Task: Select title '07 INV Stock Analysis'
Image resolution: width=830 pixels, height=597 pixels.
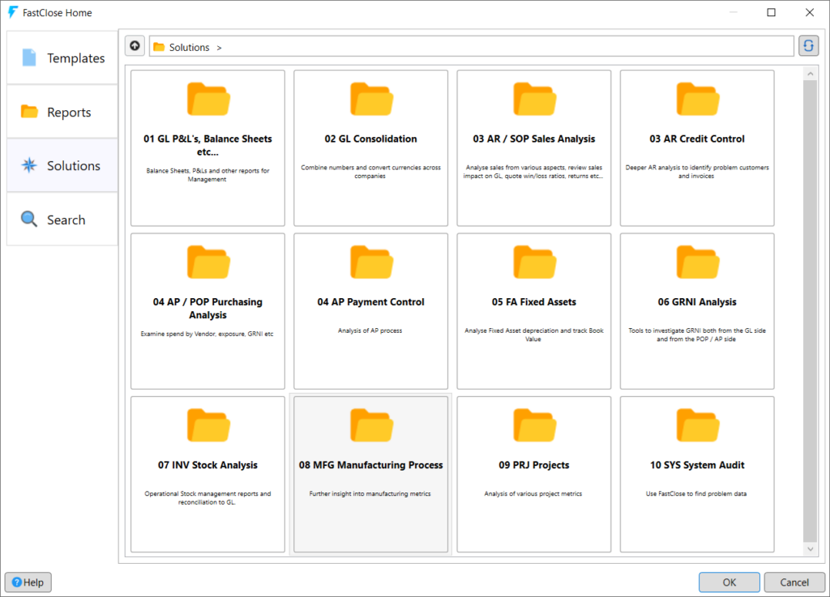Action: click(x=208, y=465)
